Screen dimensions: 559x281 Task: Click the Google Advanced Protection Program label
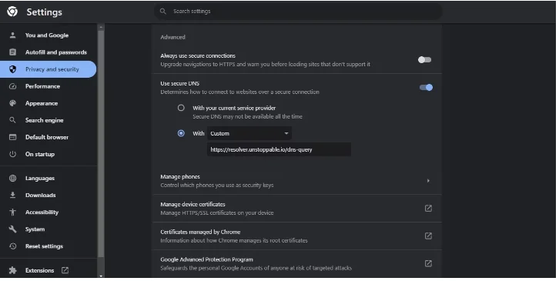click(x=207, y=259)
